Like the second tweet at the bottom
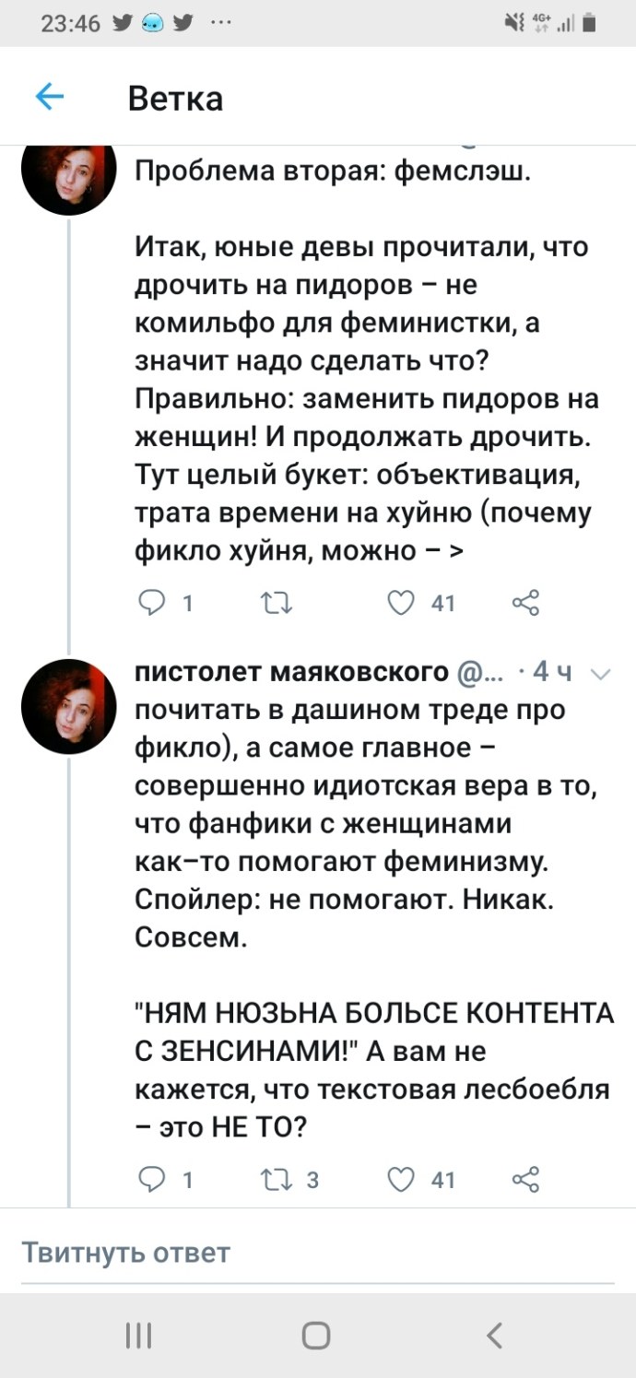This screenshot has height=1378, width=636. tap(401, 1179)
